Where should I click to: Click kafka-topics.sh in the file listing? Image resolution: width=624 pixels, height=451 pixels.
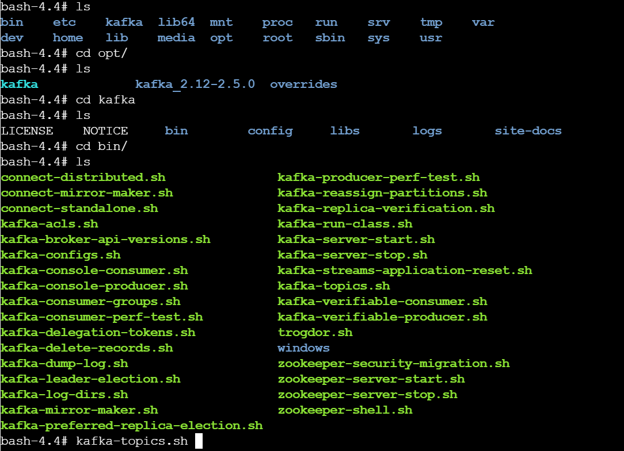(x=333, y=286)
